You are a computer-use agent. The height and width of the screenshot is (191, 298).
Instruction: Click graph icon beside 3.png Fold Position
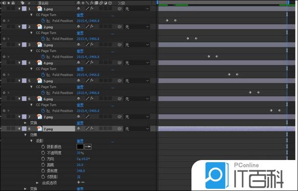point(48,56)
